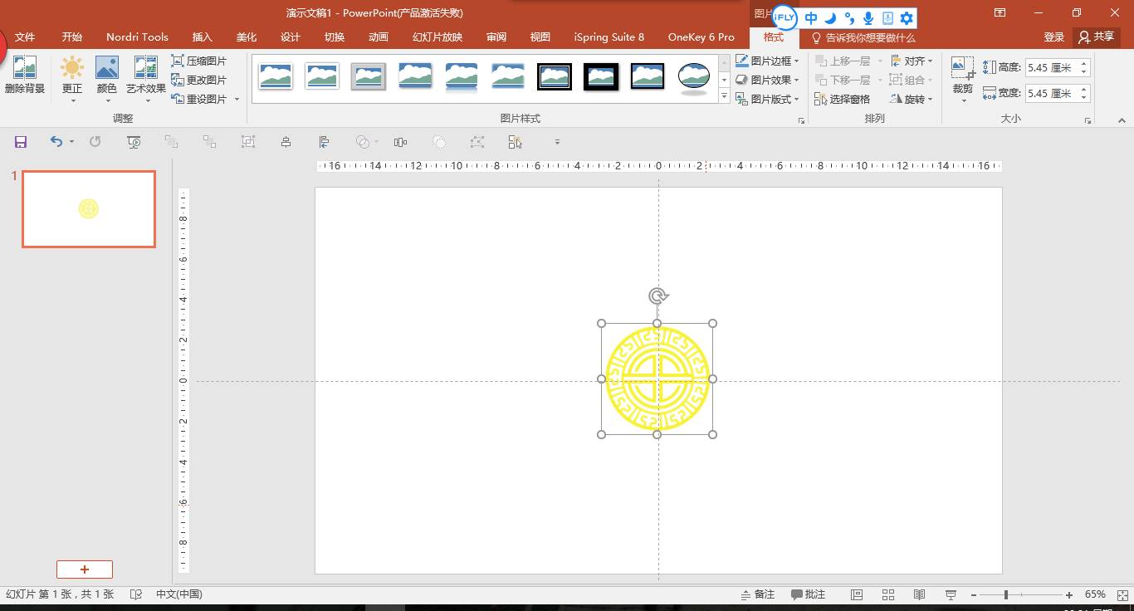The height and width of the screenshot is (611, 1134).
Task: Click Change Picture (更改图片)
Action: pyautogui.click(x=199, y=80)
